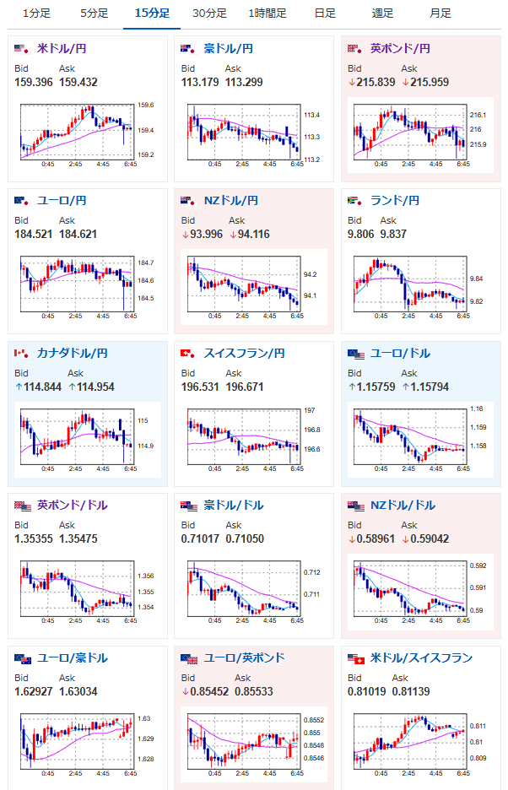Click the EU flag icon beside ユーロ/円
The height and width of the screenshot is (790, 508).
pos(22,201)
